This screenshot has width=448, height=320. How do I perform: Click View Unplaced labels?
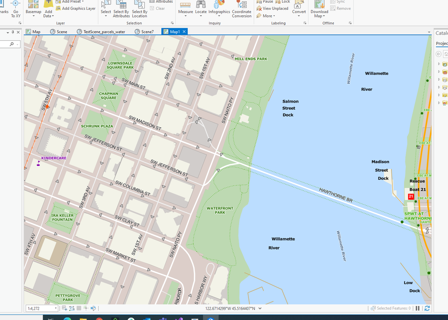pos(273,9)
